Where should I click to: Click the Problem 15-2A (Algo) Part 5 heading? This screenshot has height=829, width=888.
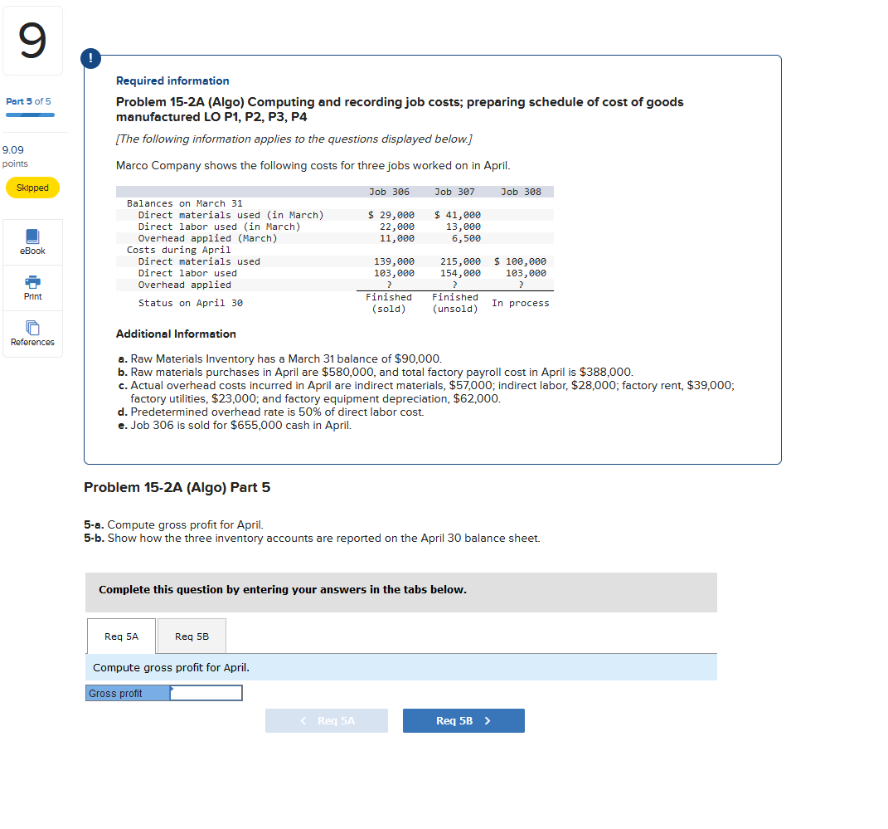177,488
